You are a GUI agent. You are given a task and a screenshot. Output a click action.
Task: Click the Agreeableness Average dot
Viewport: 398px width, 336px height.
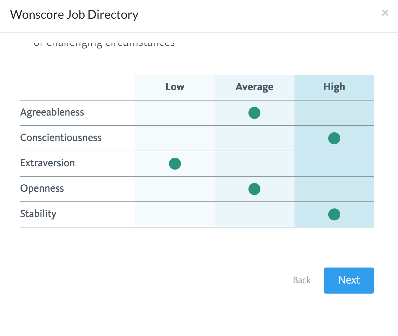[x=254, y=113]
